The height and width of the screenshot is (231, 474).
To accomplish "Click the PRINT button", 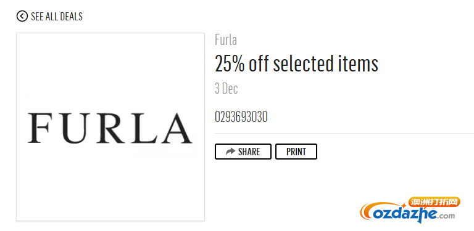I will pos(296,152).
